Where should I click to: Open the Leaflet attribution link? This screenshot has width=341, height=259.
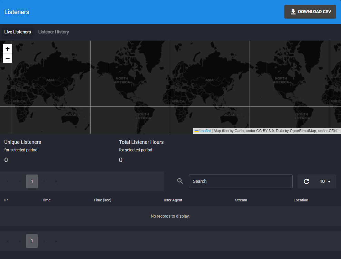pos(205,131)
